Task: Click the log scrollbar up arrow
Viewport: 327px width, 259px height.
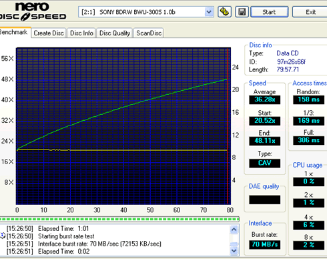Action: click(234, 229)
